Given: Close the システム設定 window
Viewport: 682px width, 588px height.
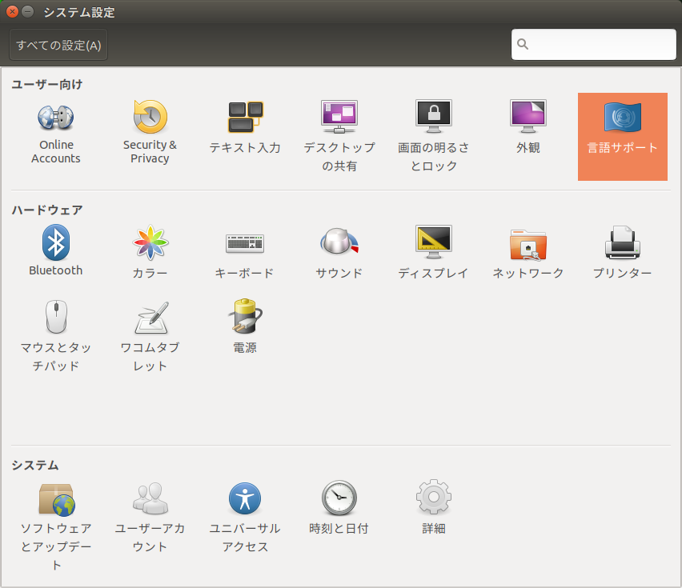Looking at the screenshot, I should [12, 12].
